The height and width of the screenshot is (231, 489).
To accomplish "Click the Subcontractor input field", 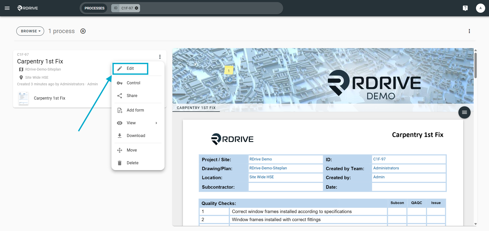I will (285, 187).
